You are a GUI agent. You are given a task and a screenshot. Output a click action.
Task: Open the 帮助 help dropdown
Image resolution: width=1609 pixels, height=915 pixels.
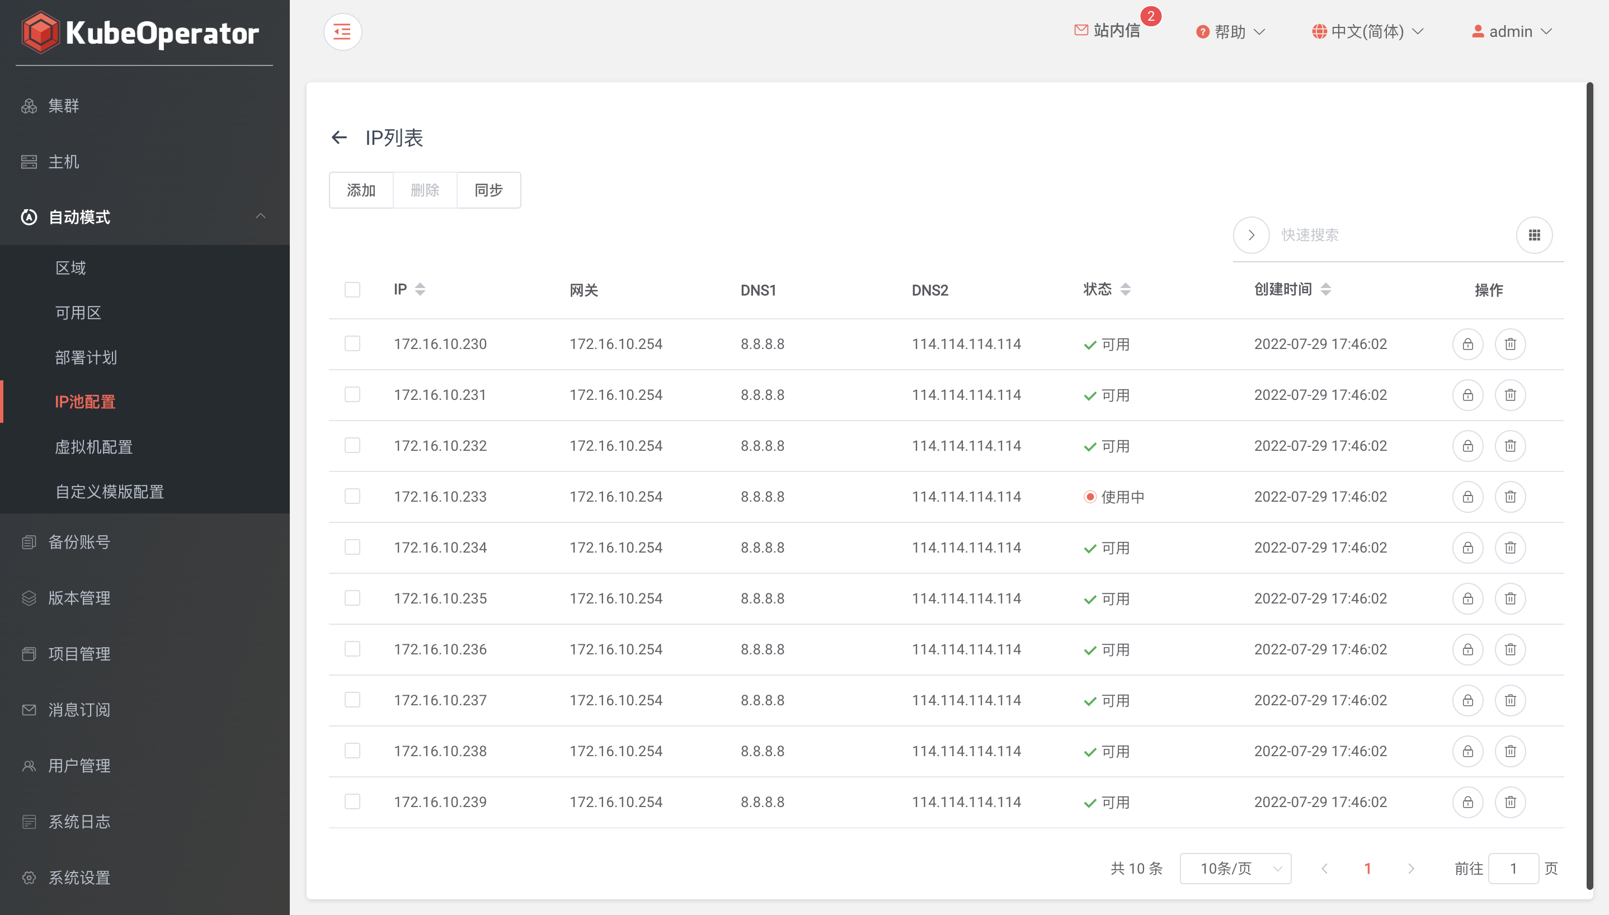pyautogui.click(x=1230, y=31)
